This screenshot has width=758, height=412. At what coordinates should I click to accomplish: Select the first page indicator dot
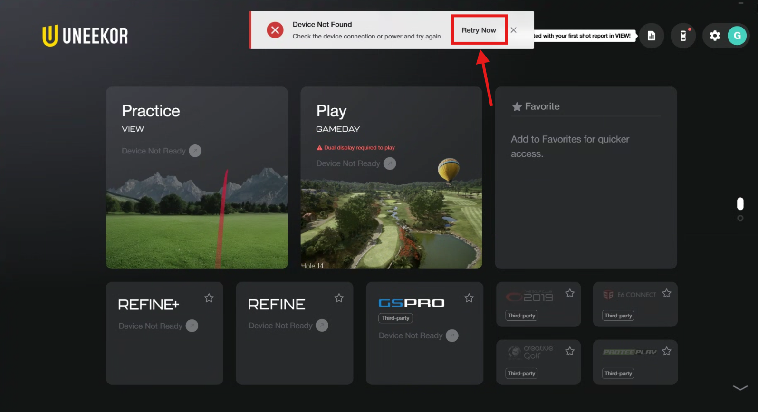(x=740, y=204)
